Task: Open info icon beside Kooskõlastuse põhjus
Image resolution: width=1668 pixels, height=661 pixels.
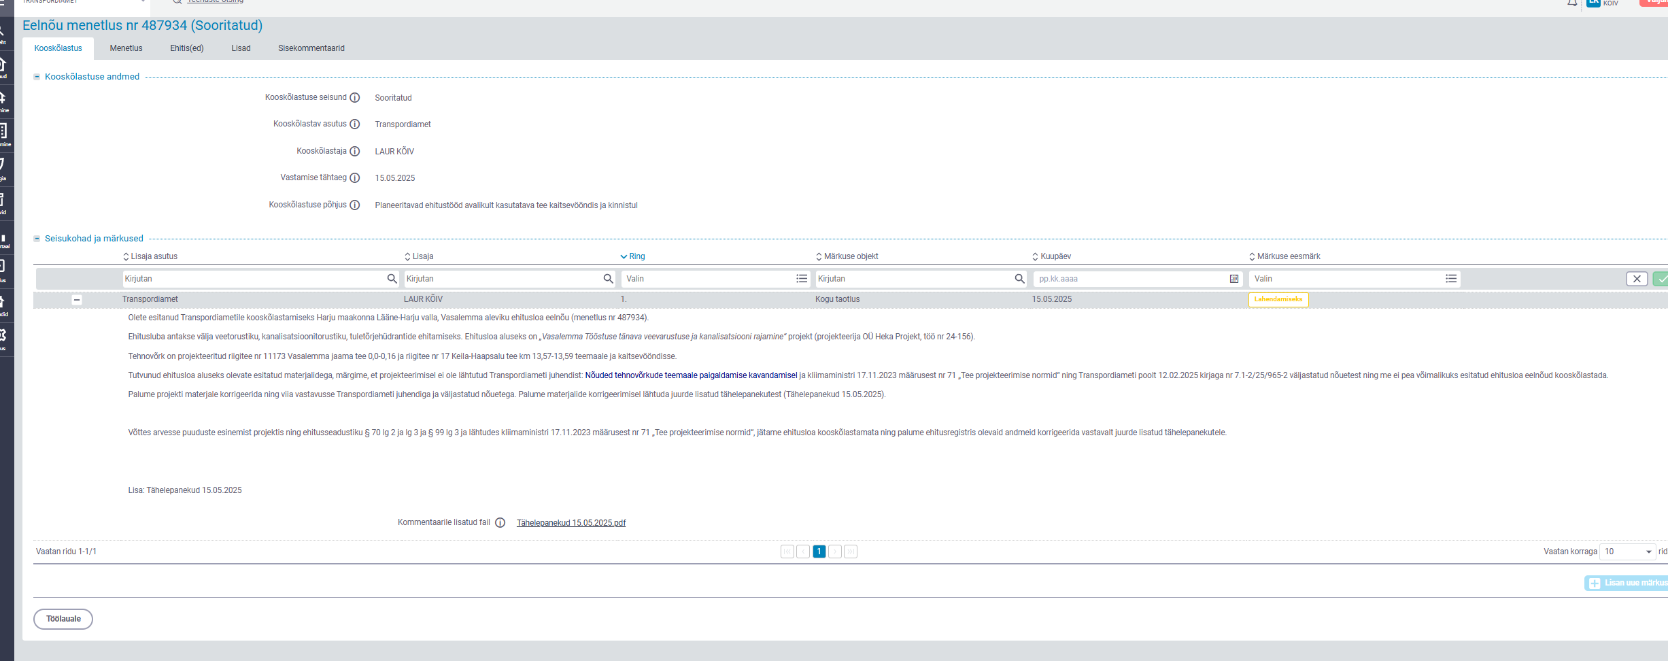Action: [354, 205]
